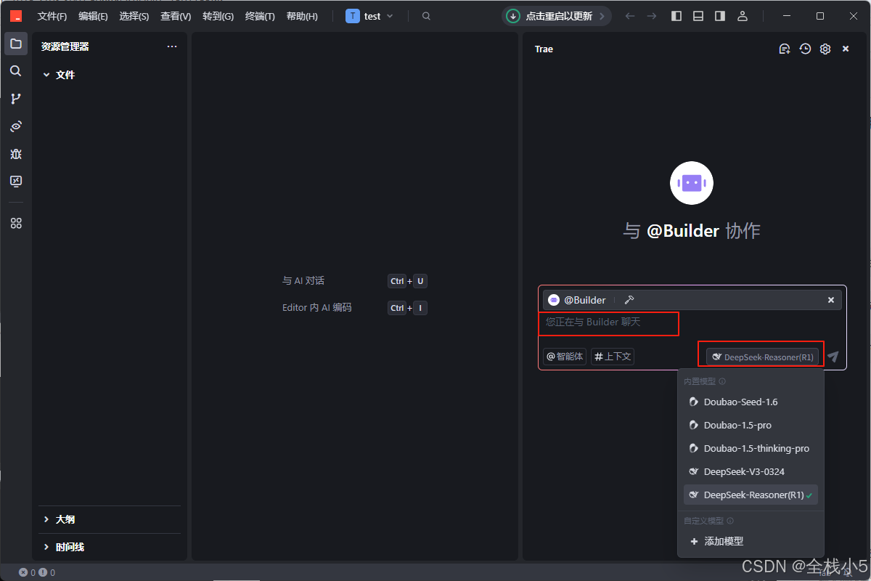Go back with the left arrow

629,16
